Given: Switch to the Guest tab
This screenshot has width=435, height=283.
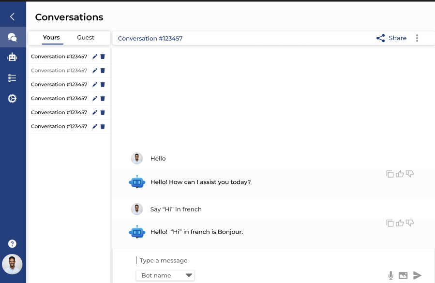Looking at the screenshot, I should [x=86, y=37].
